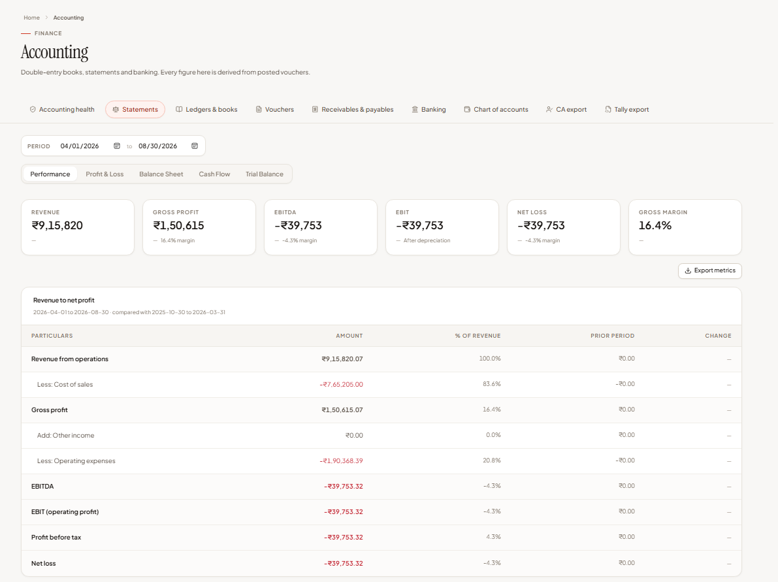Select the EBIT (operating profit) row label
Viewport: 778px width, 582px height.
tap(65, 512)
